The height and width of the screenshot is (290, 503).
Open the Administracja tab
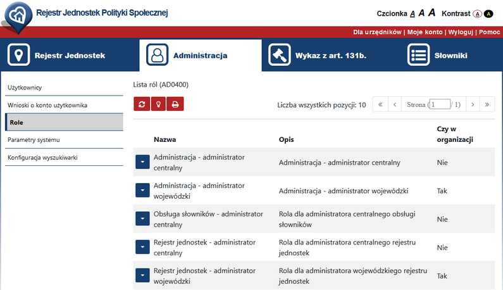(201, 55)
